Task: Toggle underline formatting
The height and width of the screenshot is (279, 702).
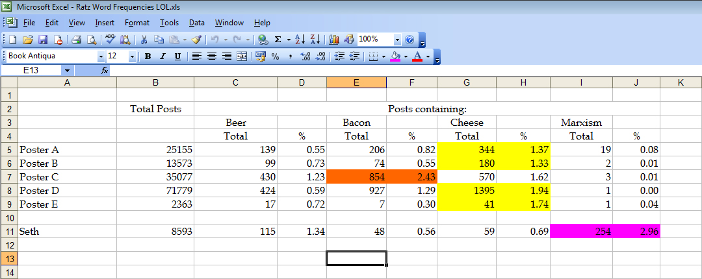Action: 177,56
